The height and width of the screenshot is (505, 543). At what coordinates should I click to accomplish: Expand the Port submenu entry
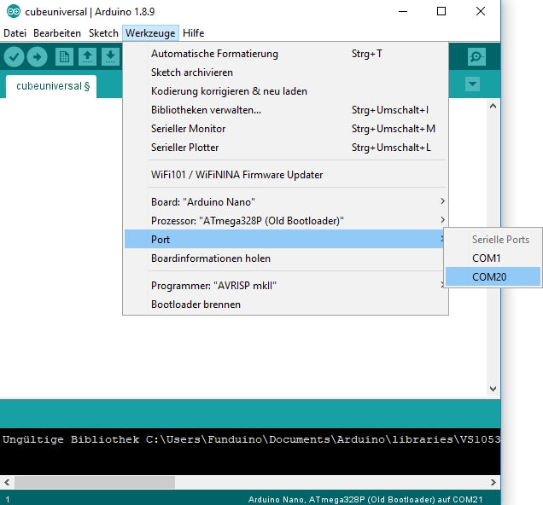(x=284, y=240)
